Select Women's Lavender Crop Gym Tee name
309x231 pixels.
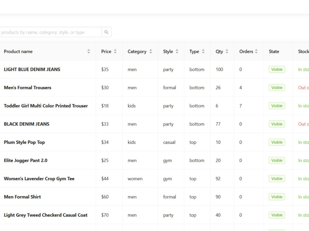39,179
